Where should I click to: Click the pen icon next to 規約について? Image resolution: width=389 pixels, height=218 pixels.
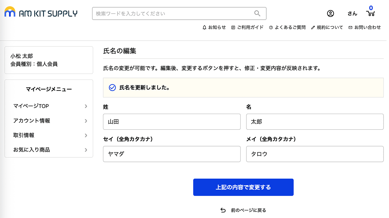pos(313,27)
